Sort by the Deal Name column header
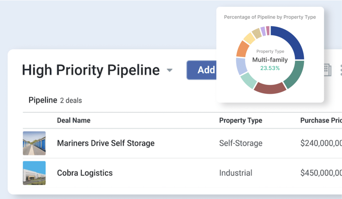The width and height of the screenshot is (342, 199). coord(73,120)
